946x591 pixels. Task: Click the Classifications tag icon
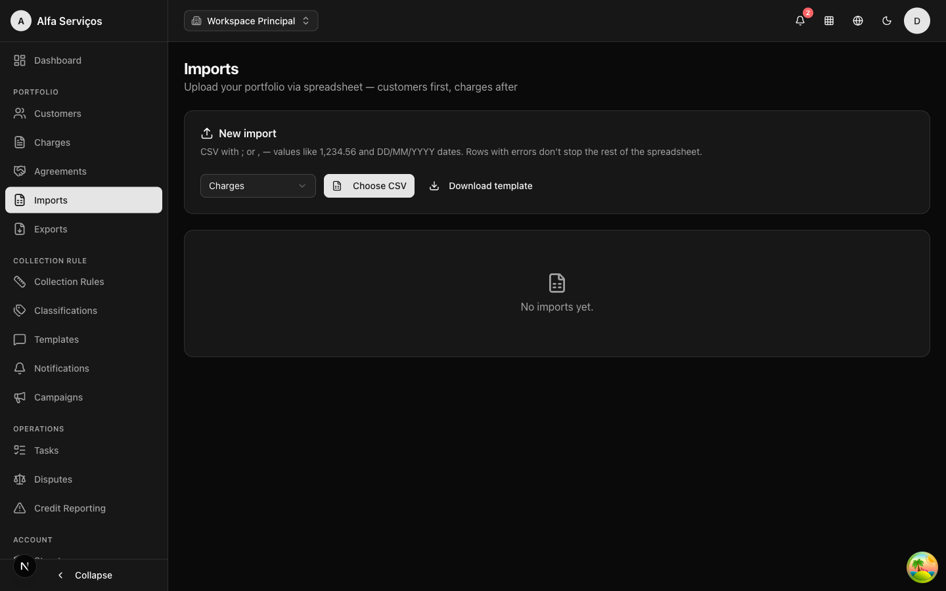coord(20,311)
